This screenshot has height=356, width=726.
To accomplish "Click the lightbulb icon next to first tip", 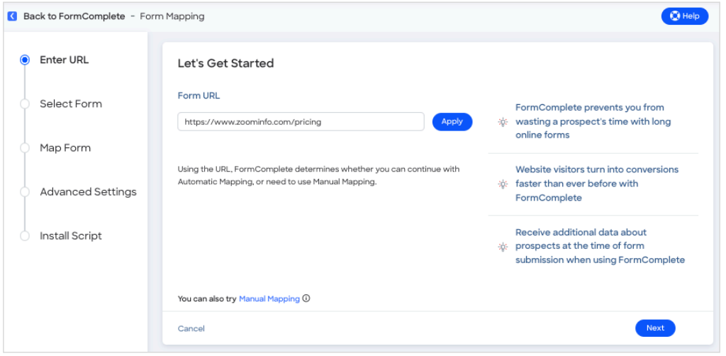I will tap(503, 122).
